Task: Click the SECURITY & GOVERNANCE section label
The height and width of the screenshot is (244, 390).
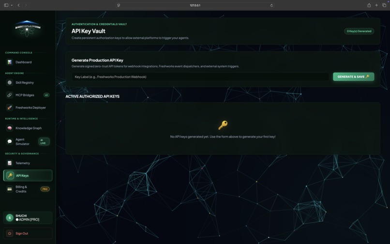Action: 22,153
